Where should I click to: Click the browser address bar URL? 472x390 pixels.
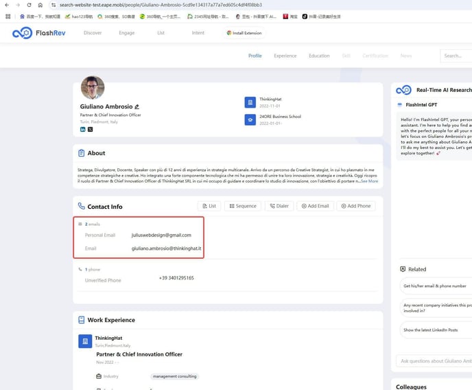pos(161,5)
